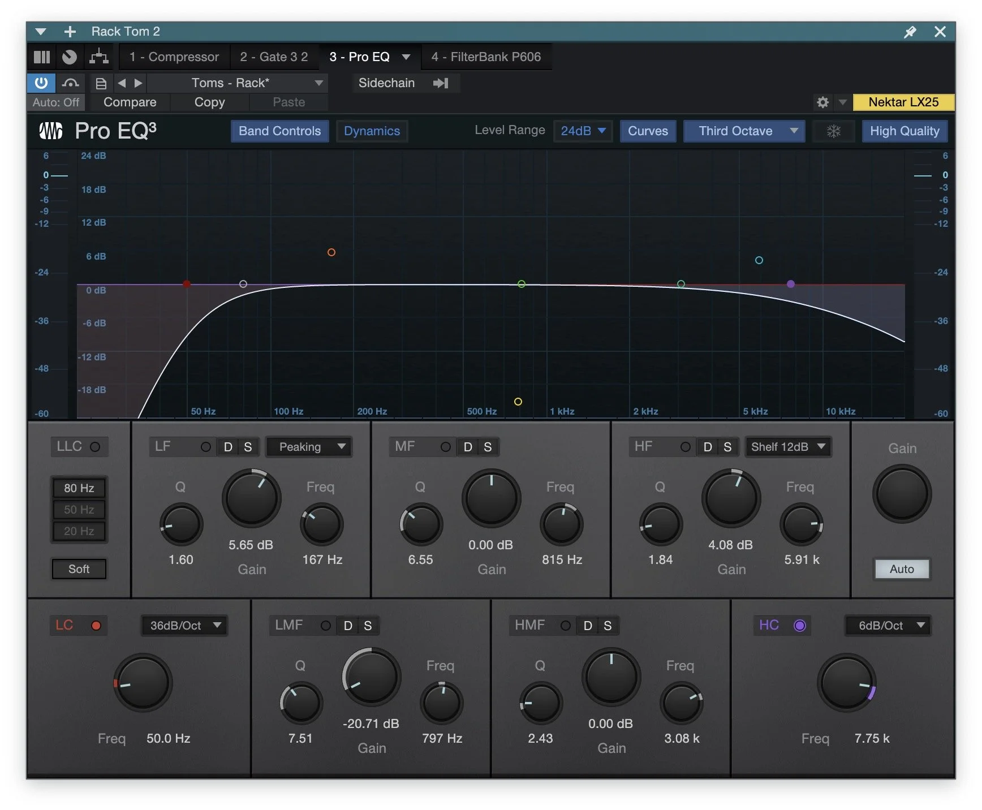Show EQ Curves display
982x810 pixels.
648,131
